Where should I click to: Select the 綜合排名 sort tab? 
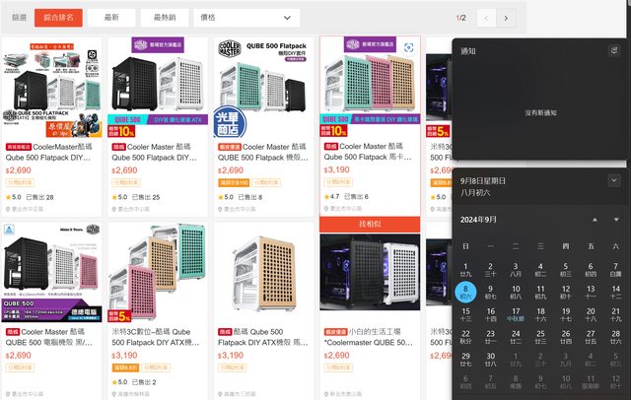[x=57, y=18]
